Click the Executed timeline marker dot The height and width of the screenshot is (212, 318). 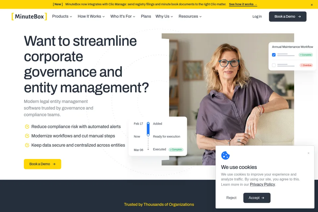click(x=148, y=149)
